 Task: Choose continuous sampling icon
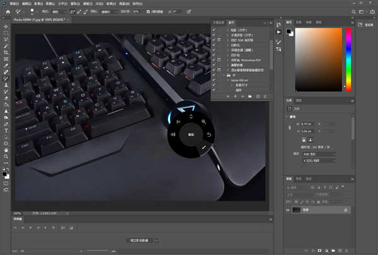pyautogui.click(x=72, y=11)
